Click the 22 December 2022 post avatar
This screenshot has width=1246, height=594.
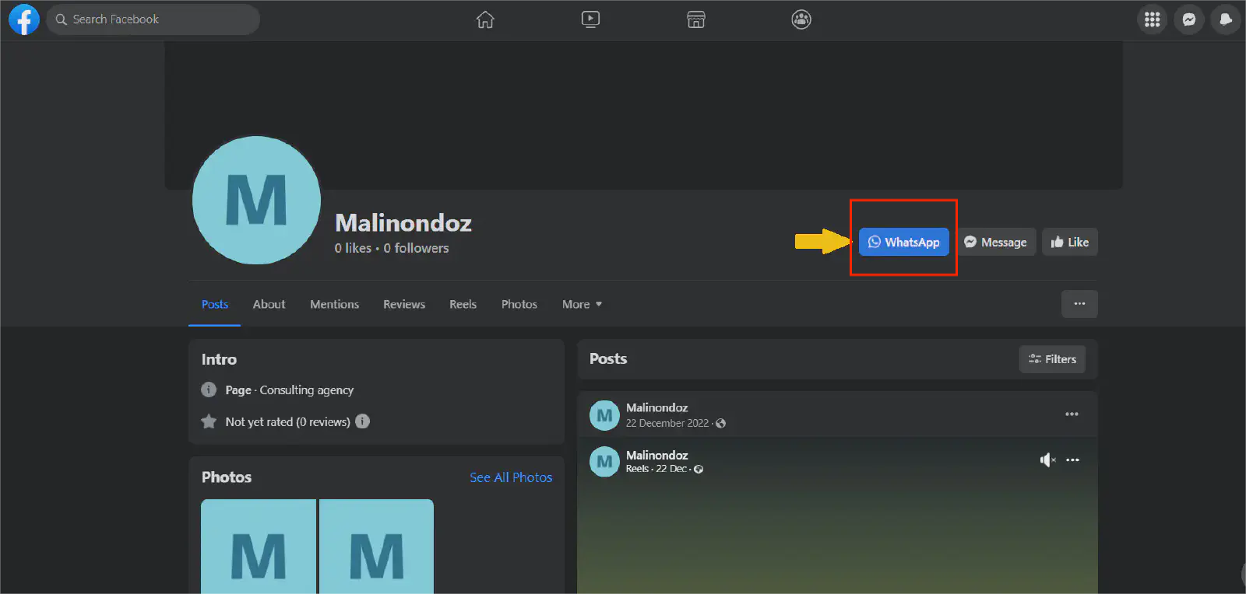[604, 415]
